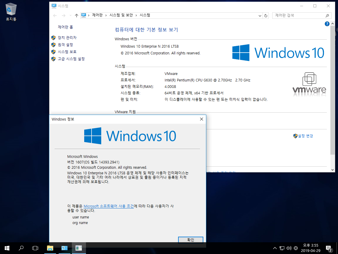
Task: Click shield icon next to 장치 관리자
Action: (x=53, y=38)
